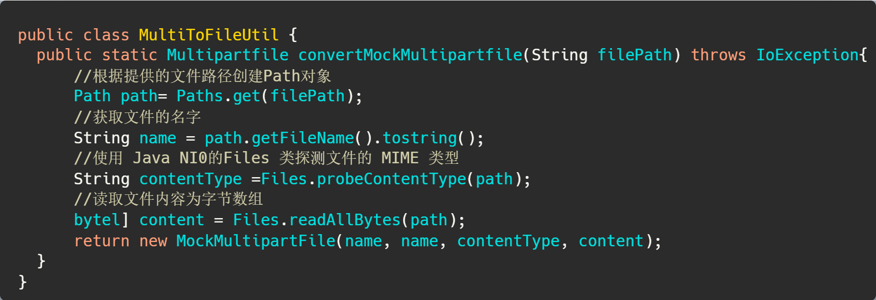
Task: Click the MockMultipartFile constructor name
Action: click(256, 241)
